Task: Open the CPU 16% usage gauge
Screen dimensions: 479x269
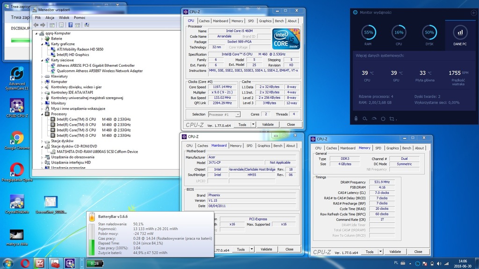Action: tap(399, 32)
